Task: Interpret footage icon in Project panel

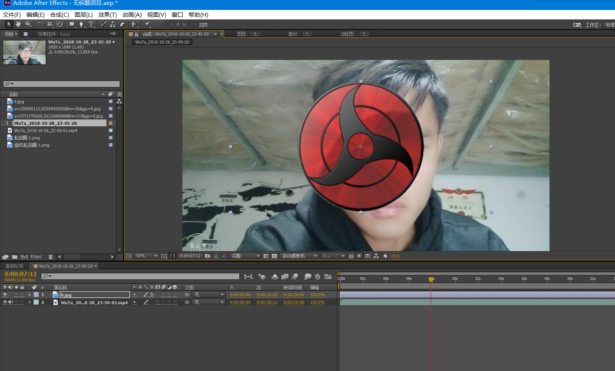Action: pos(5,256)
